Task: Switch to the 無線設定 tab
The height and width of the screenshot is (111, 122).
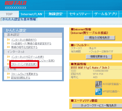Action: click(x=56, y=14)
